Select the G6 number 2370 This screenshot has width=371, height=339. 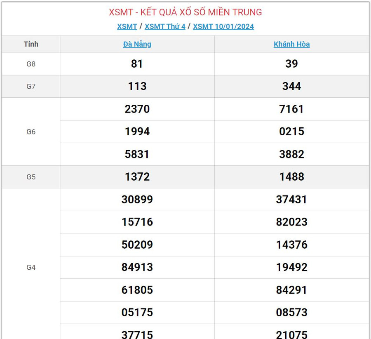137,109
